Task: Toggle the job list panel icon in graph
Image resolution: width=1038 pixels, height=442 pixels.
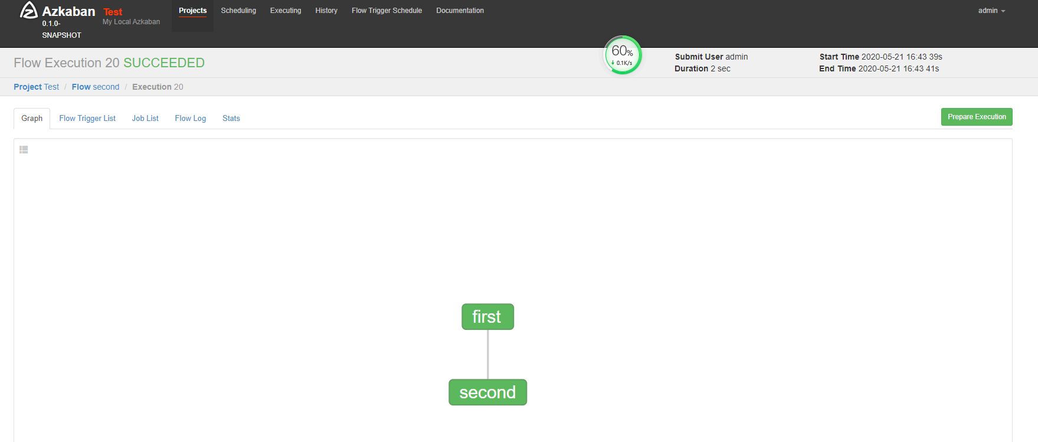Action: 24,150
